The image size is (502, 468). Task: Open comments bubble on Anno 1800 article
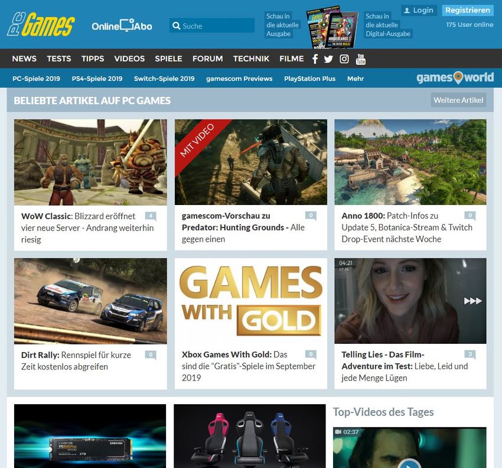[470, 216]
